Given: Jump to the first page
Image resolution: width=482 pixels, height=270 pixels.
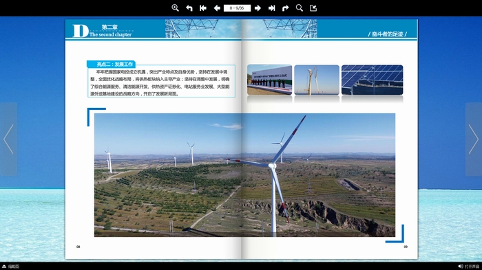Looking at the screenshot, I should [203, 8].
